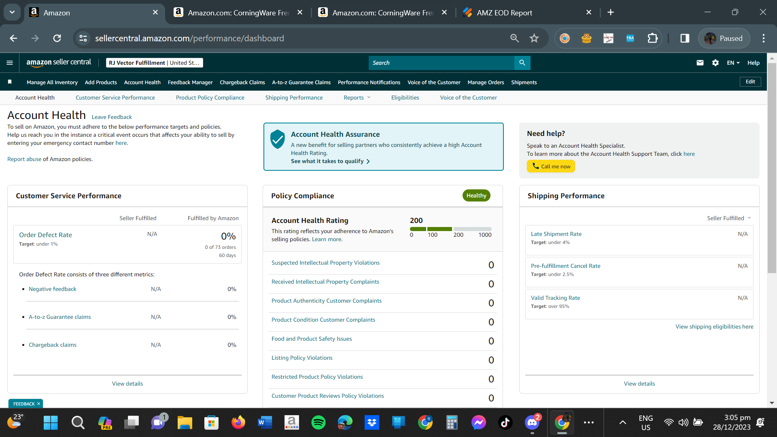This screenshot has height=437, width=777.
Task: Click the search magnifier button
Action: click(x=522, y=63)
